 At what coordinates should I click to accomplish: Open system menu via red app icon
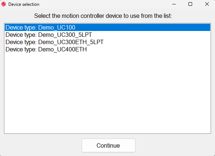[x=4, y=4]
